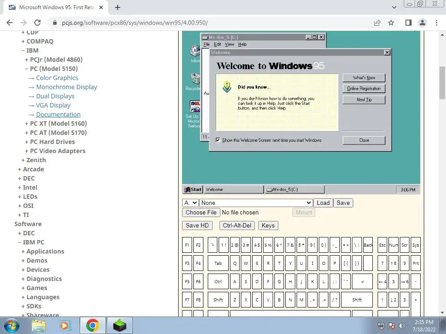The width and height of the screenshot is (446, 334).
Task: Expand the Zenith tree node
Action: tap(34, 160)
